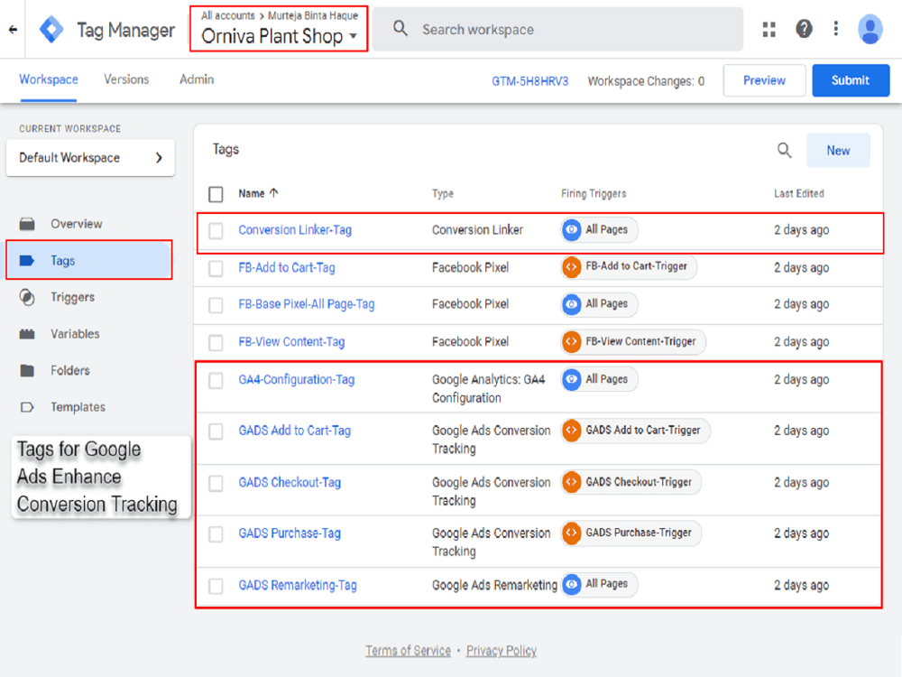Open the GA4-Configuration-Tag link
Screen dimensions: 902x677
296,379
